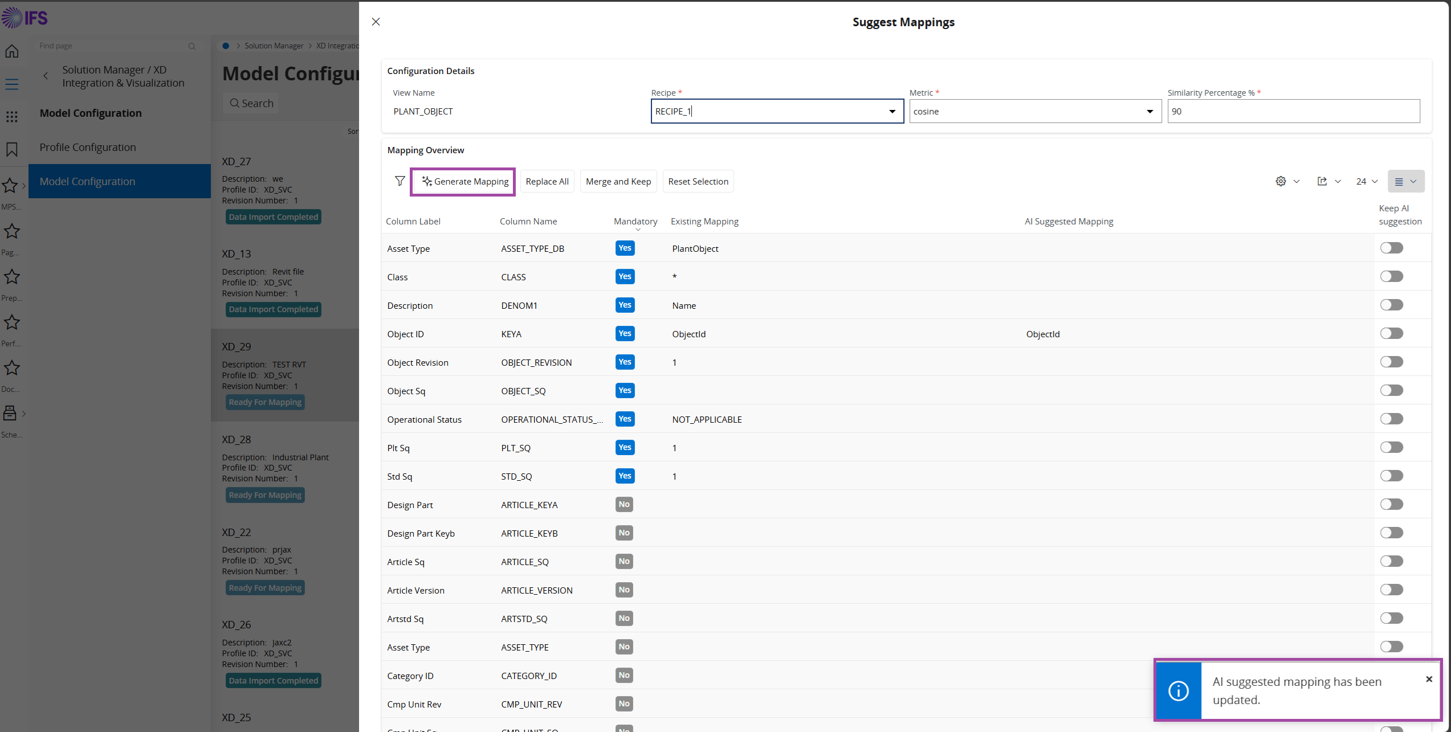Toggle Keep AI suggestion for Description row
The height and width of the screenshot is (732, 1451).
pyautogui.click(x=1391, y=305)
